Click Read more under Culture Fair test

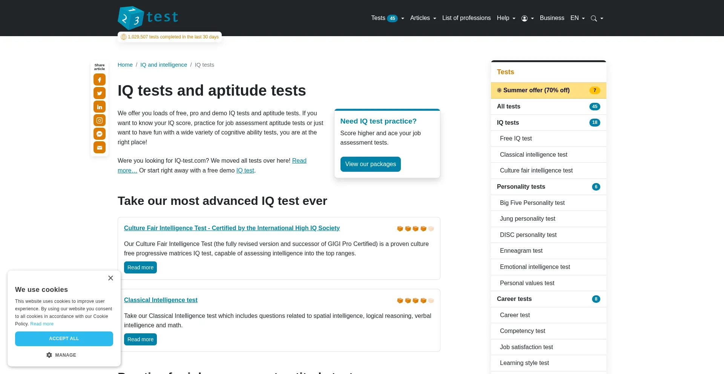(x=140, y=267)
